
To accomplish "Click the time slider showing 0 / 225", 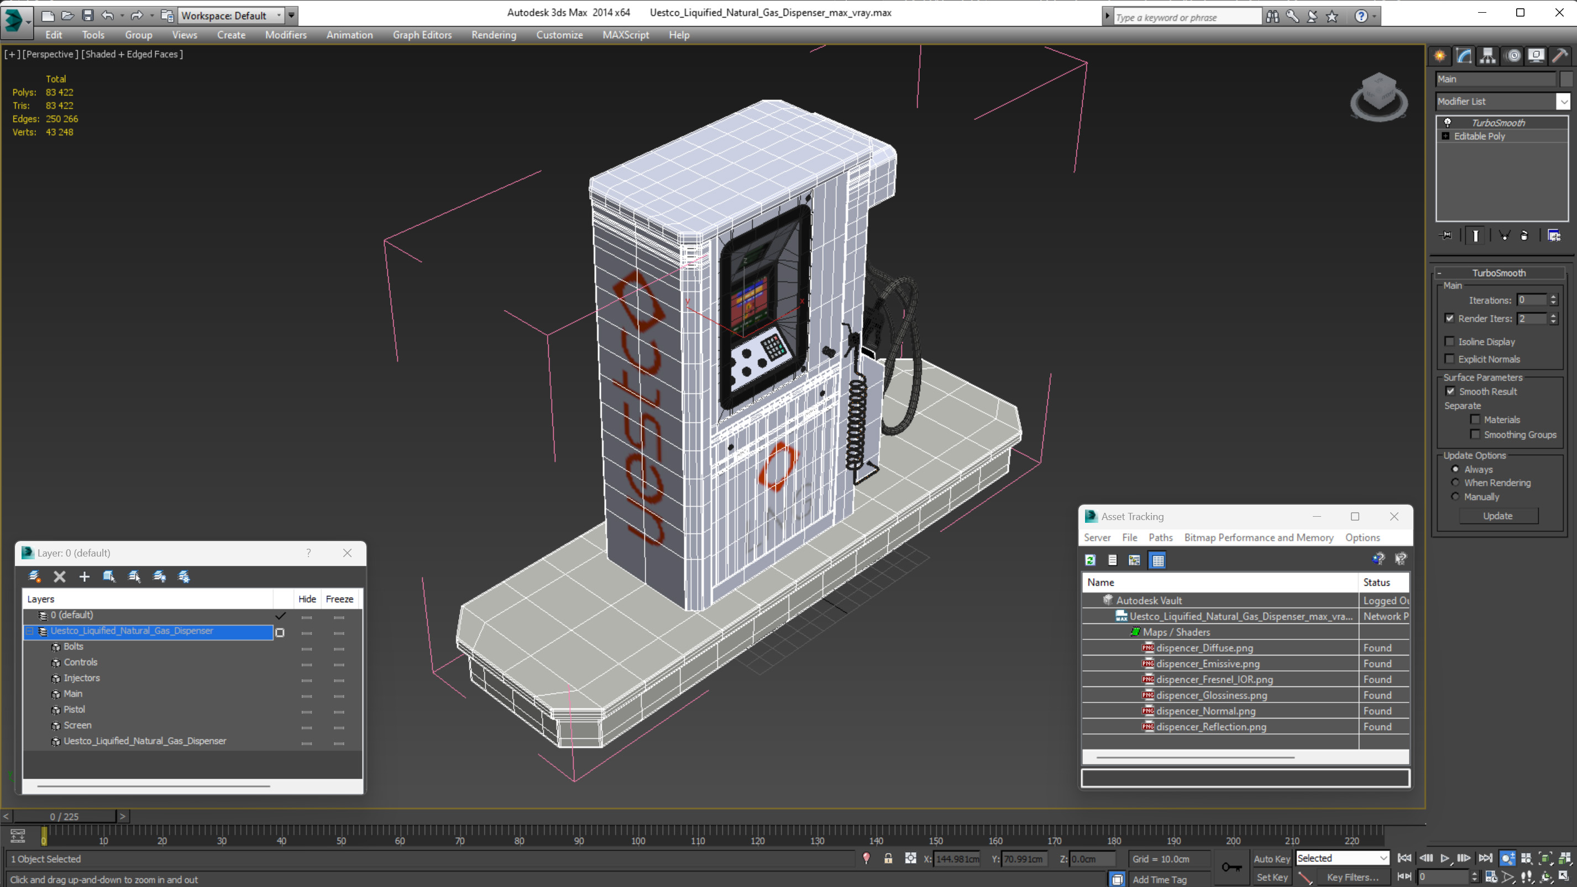I will click(x=64, y=817).
